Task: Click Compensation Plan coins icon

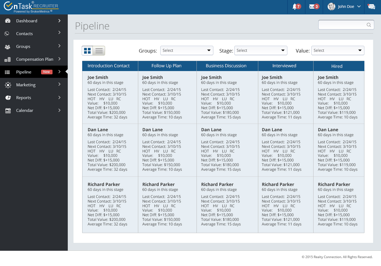Action: 8,59
